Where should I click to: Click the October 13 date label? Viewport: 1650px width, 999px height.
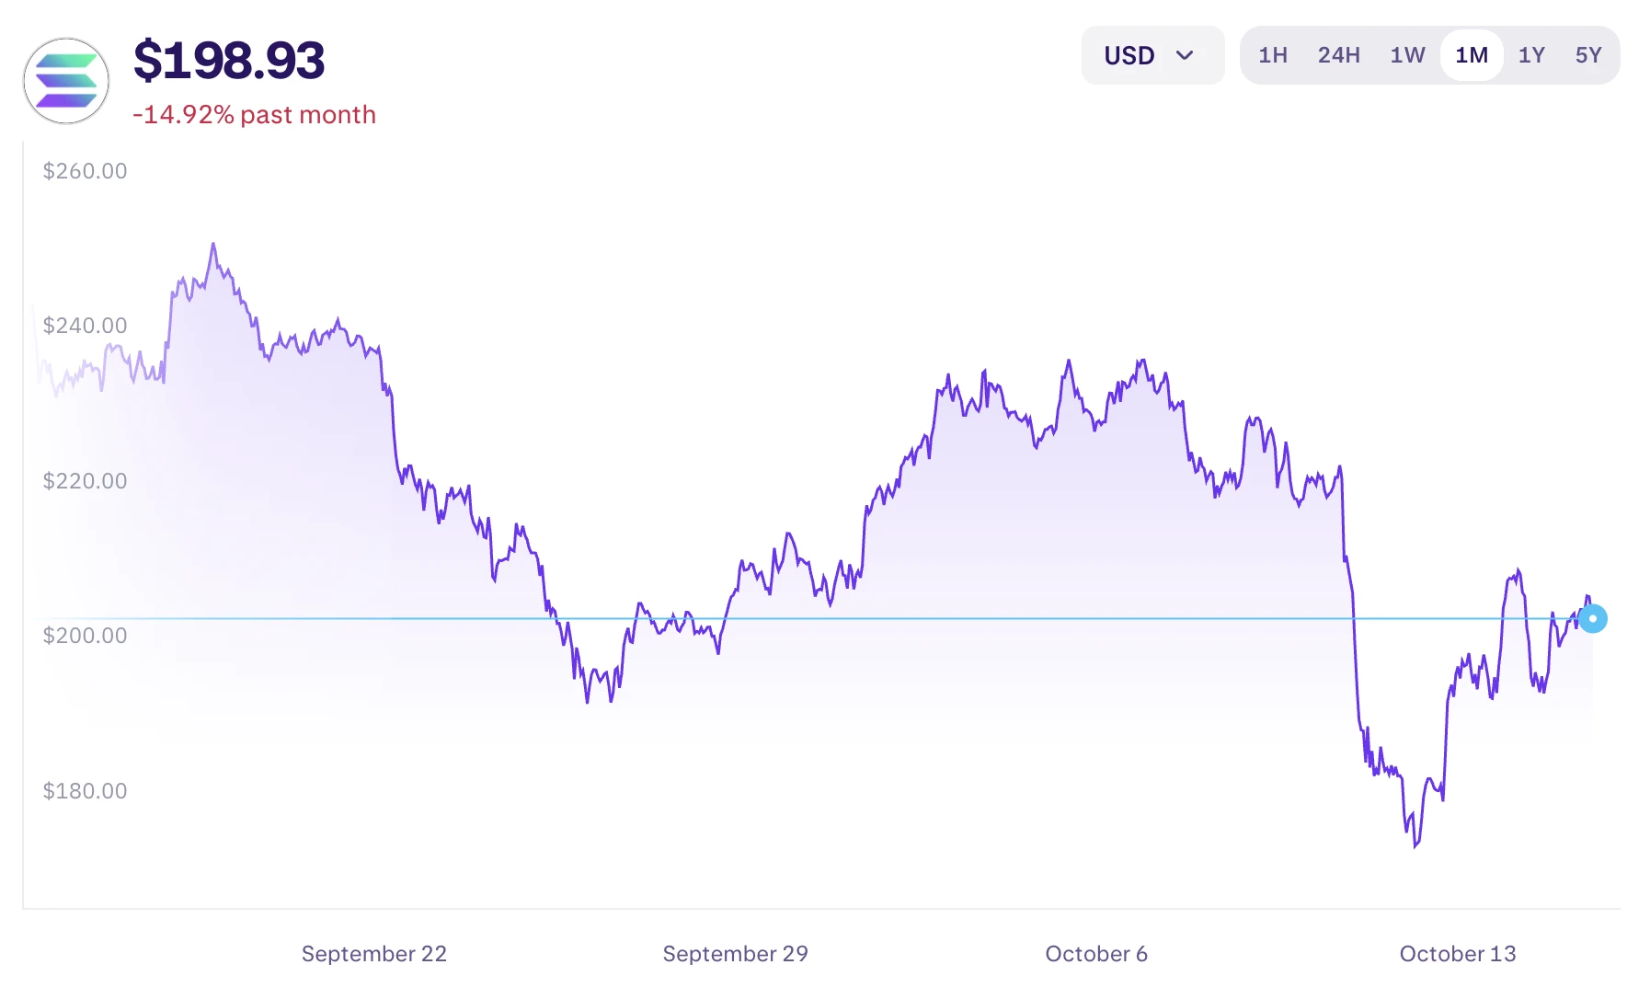tap(1458, 954)
